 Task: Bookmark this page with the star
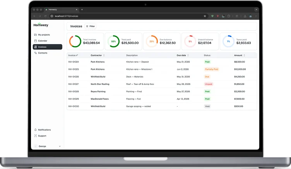[205, 16]
